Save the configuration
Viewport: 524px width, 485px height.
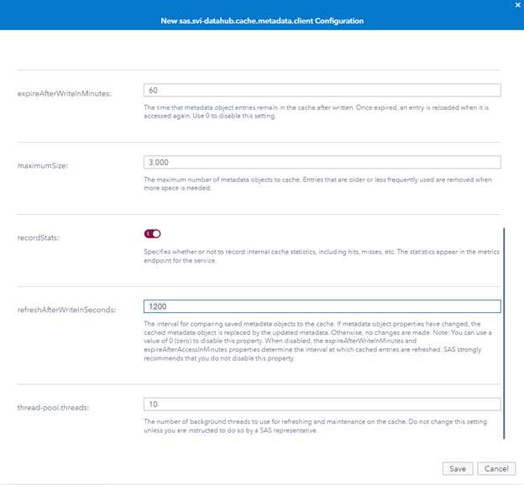click(458, 468)
